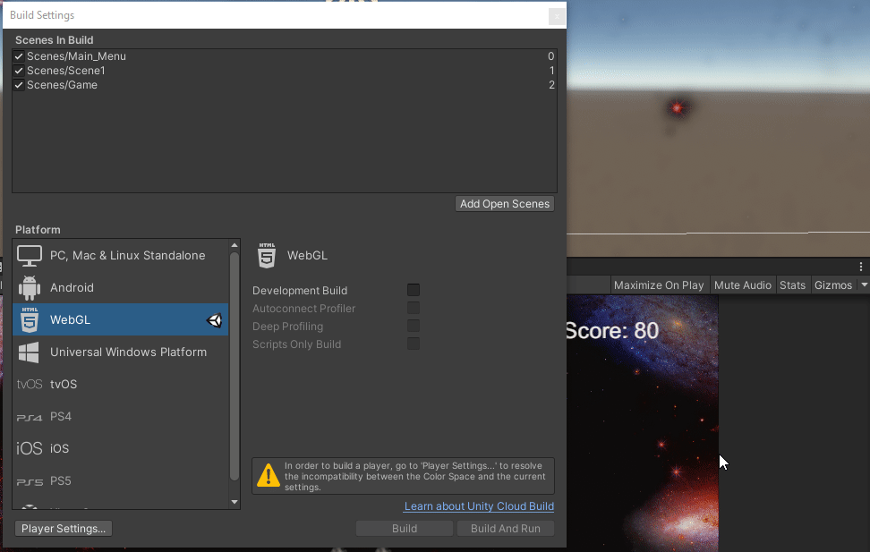Viewport: 870px width, 552px height.
Task: Select the Scenes/Game scene name
Action: click(62, 85)
